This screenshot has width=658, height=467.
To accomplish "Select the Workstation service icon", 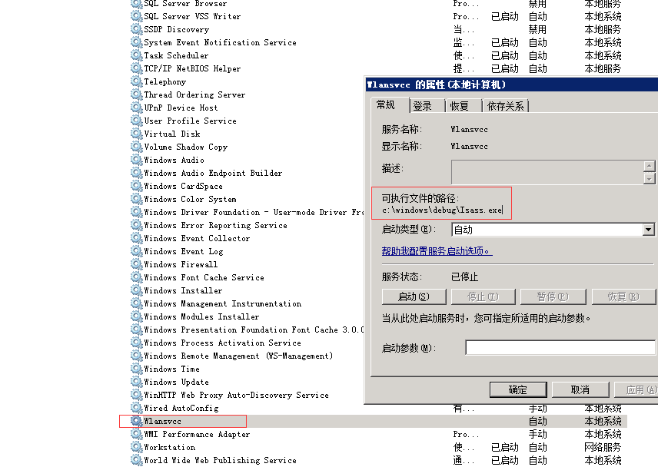I will coord(137,446).
